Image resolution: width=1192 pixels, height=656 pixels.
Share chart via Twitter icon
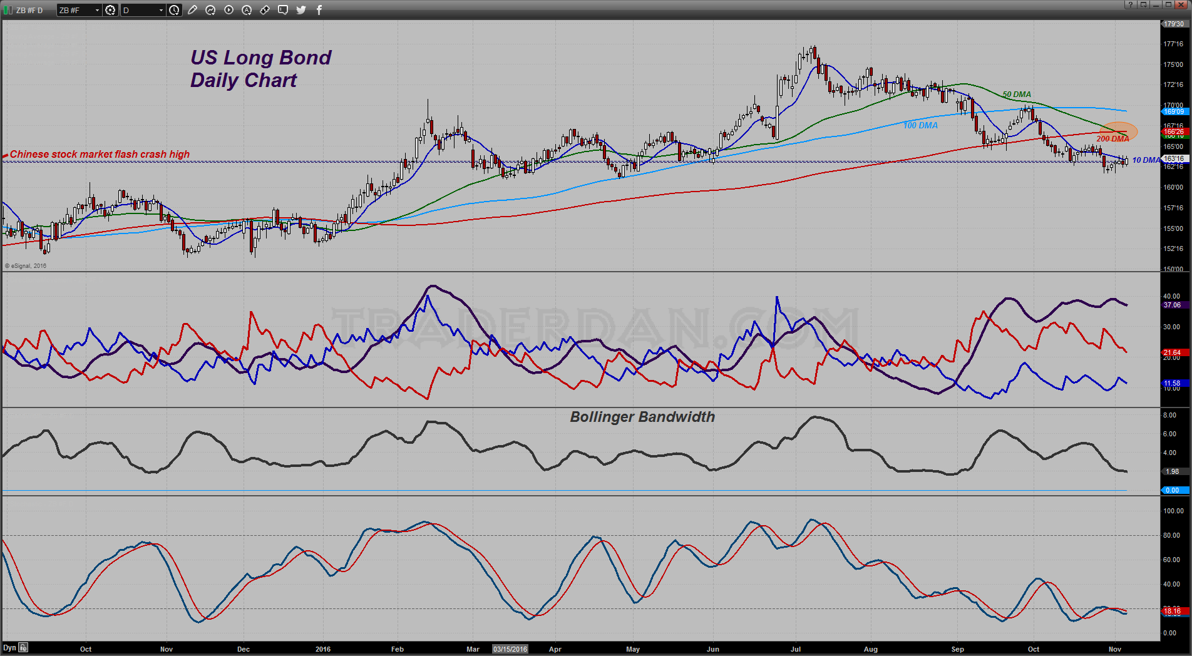click(301, 10)
